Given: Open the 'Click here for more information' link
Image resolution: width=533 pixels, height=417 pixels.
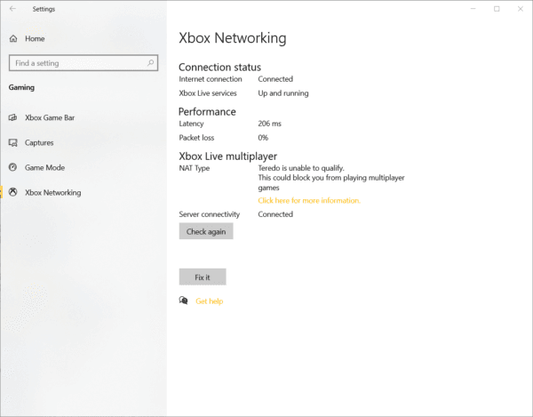Looking at the screenshot, I should [x=309, y=201].
